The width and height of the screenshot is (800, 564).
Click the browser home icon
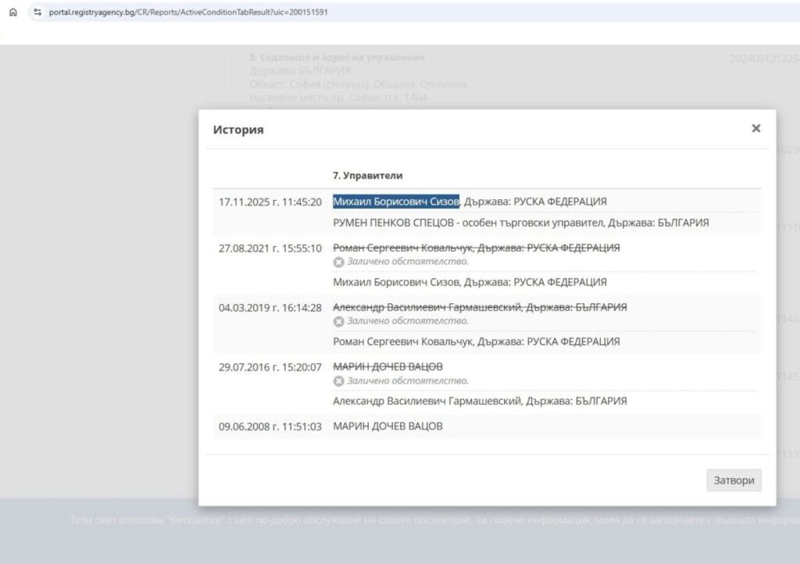(x=12, y=12)
